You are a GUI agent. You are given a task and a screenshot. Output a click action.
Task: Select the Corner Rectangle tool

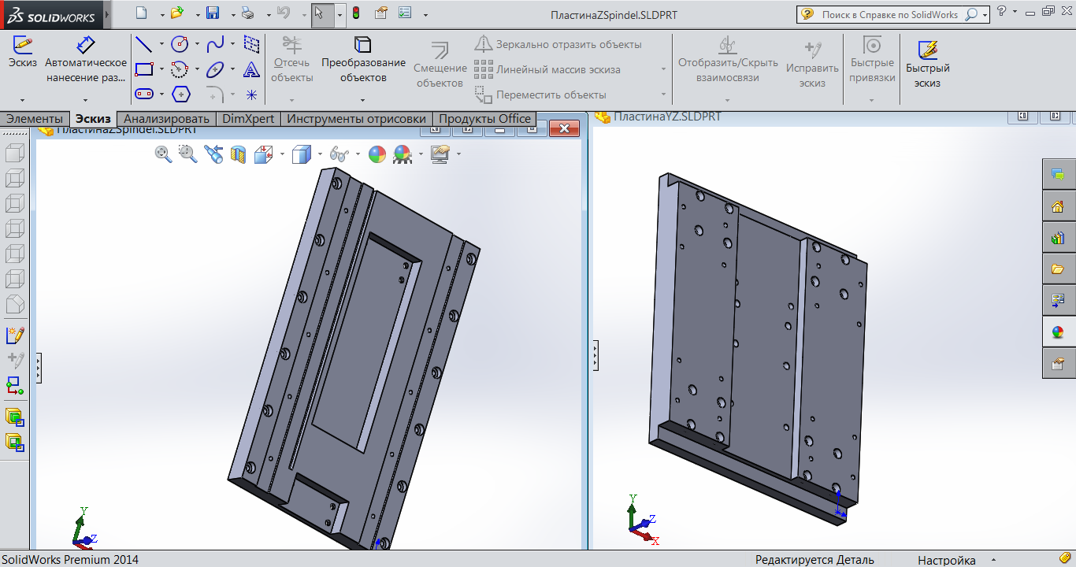(144, 69)
